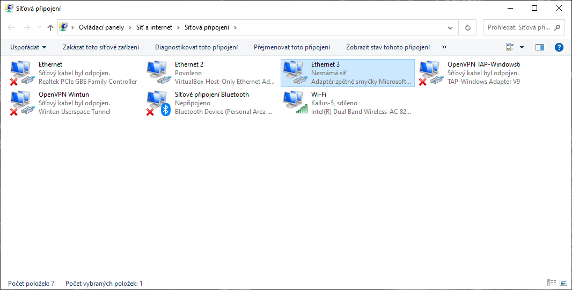
Task: Click 'Bluetooth Device (Personal Area' text
Action: 224,111
